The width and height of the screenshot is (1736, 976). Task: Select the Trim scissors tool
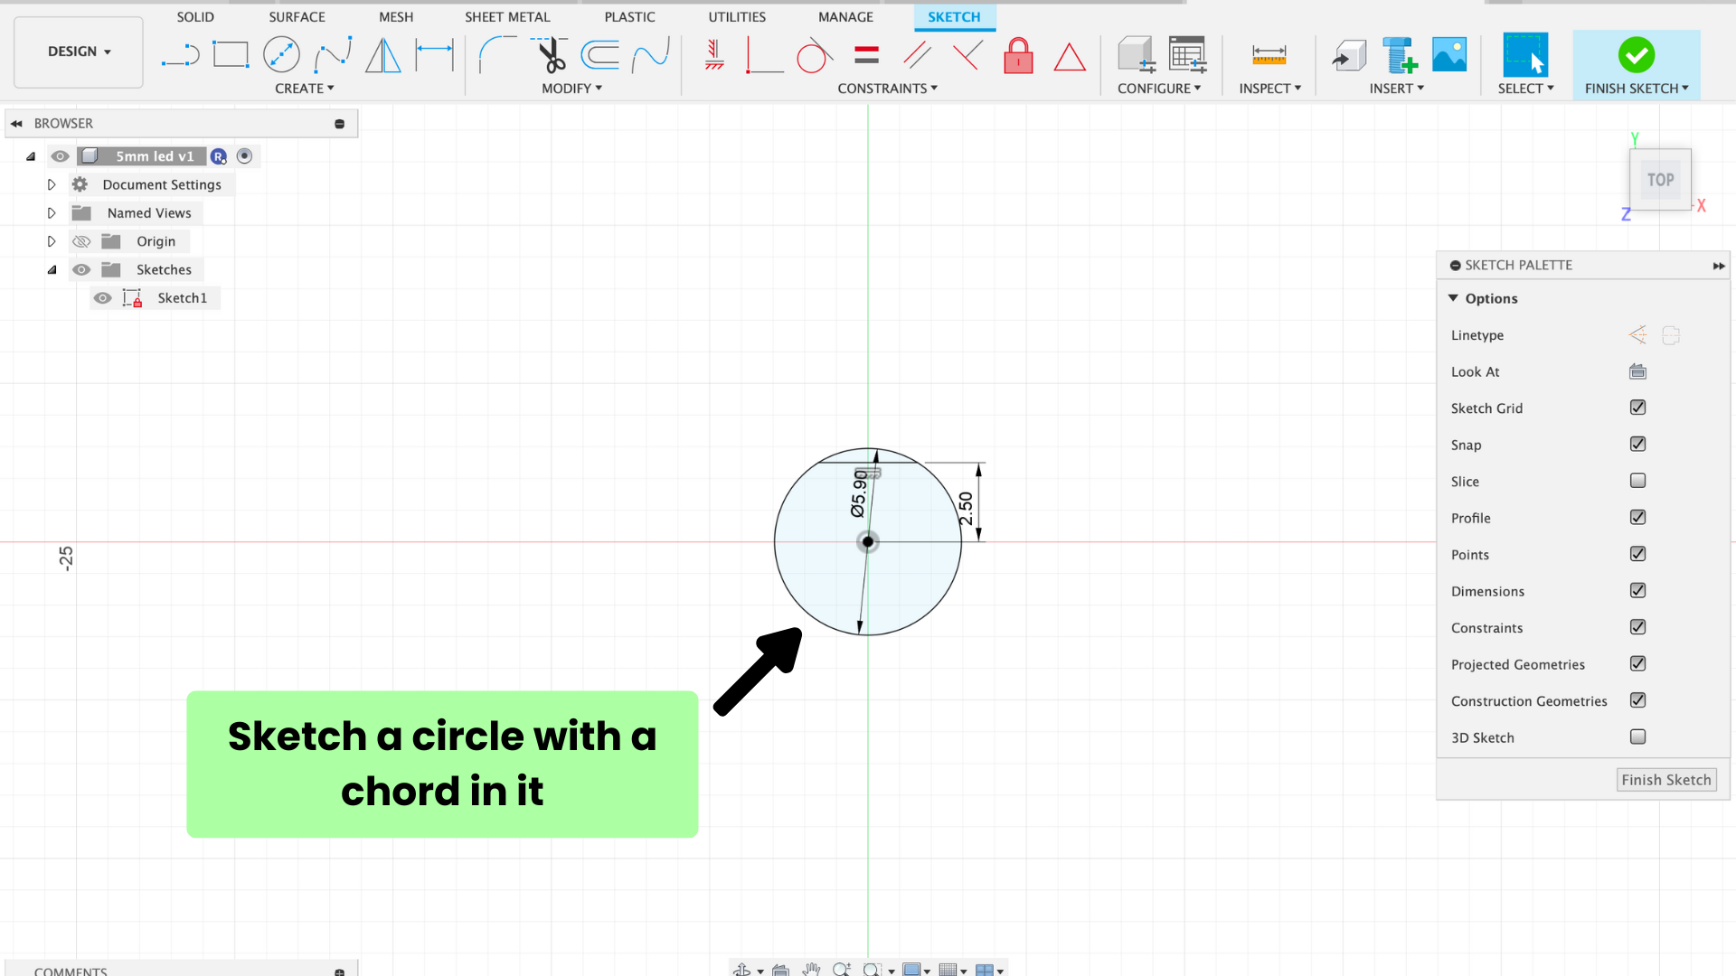pyautogui.click(x=550, y=55)
